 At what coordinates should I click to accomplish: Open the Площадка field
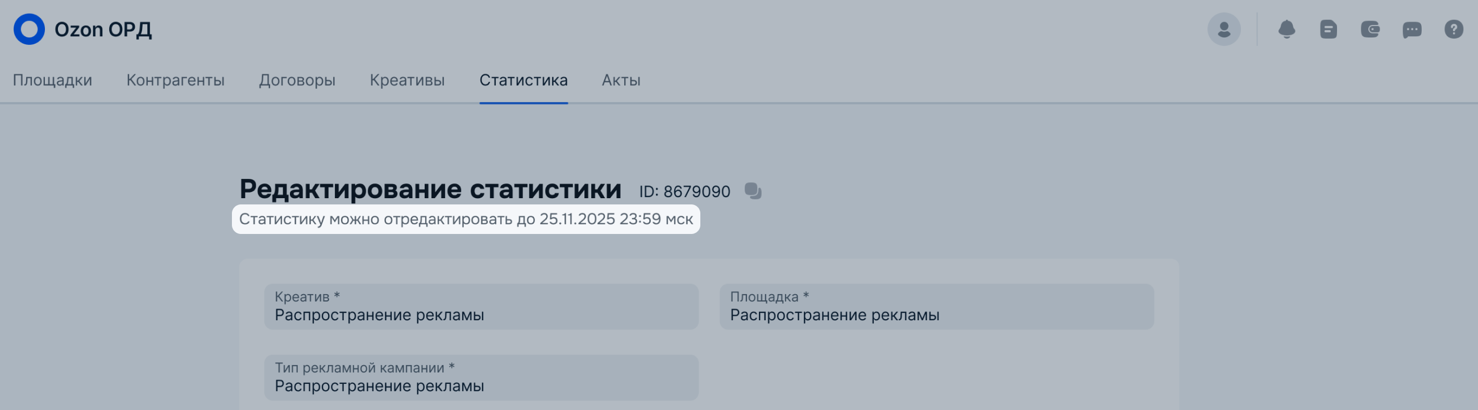pos(936,307)
